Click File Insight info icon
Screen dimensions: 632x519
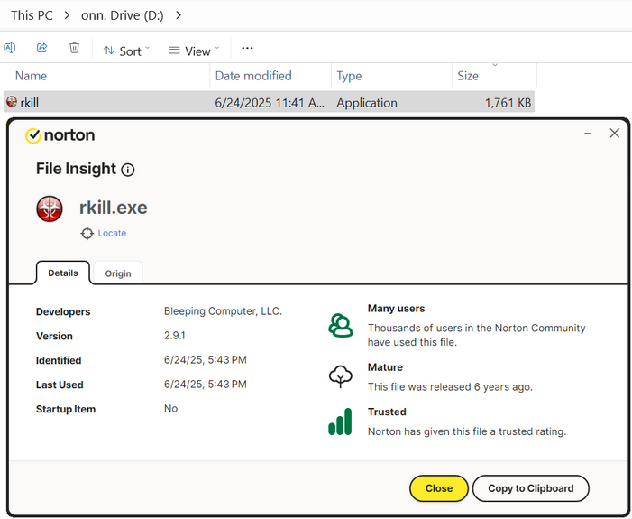point(128,170)
